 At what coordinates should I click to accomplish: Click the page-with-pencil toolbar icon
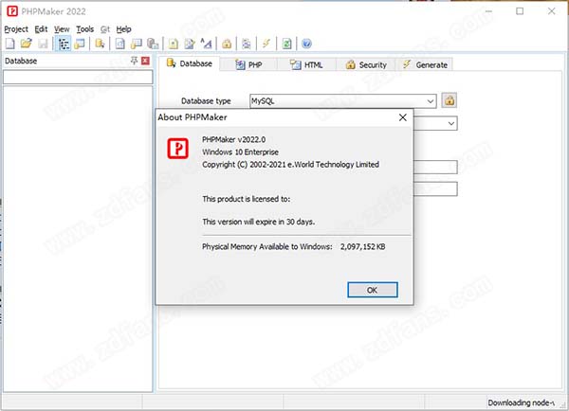click(x=190, y=44)
